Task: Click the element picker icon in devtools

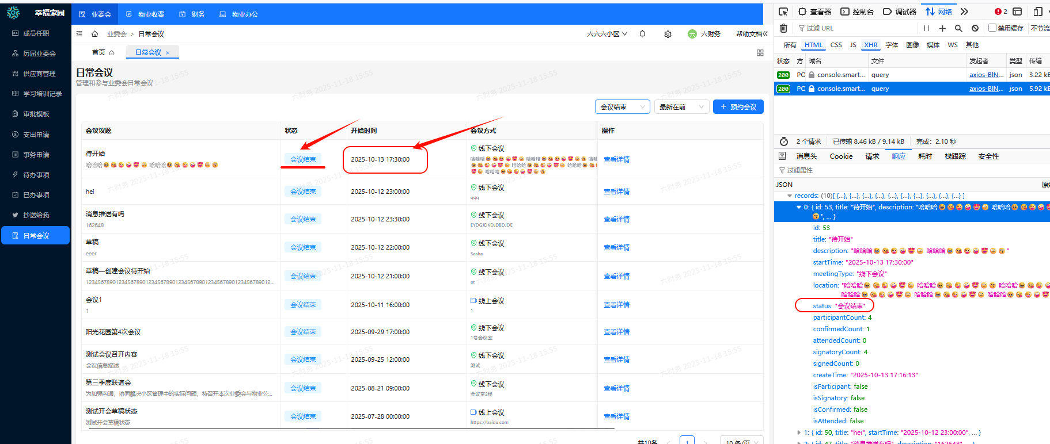Action: (783, 12)
